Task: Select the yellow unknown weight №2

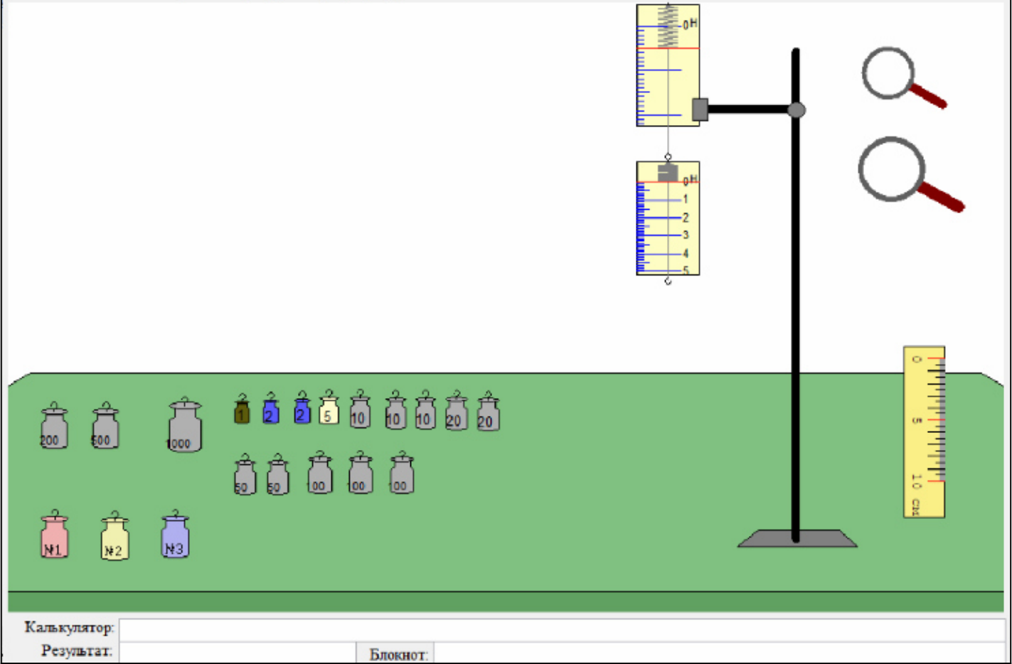Action: tap(114, 536)
